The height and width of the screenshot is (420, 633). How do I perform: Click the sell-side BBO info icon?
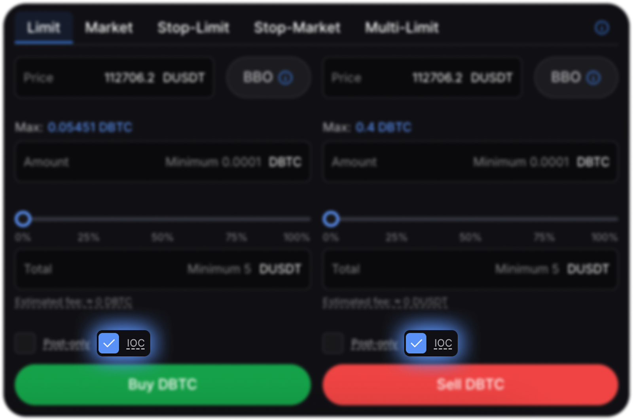pyautogui.click(x=593, y=78)
